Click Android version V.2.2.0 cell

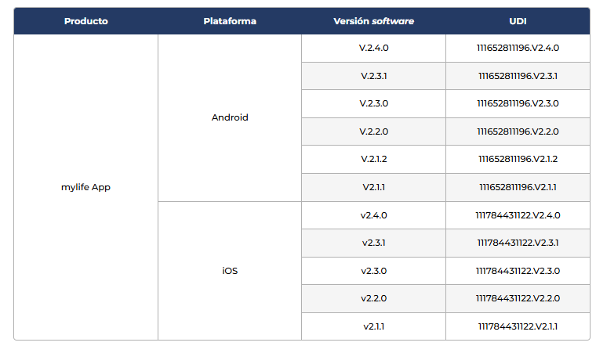(x=373, y=132)
